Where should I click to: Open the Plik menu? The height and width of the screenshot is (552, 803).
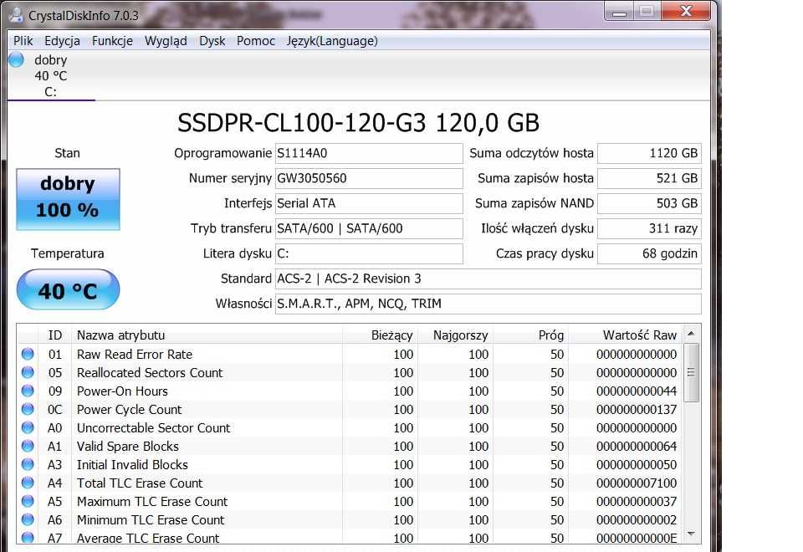[23, 41]
